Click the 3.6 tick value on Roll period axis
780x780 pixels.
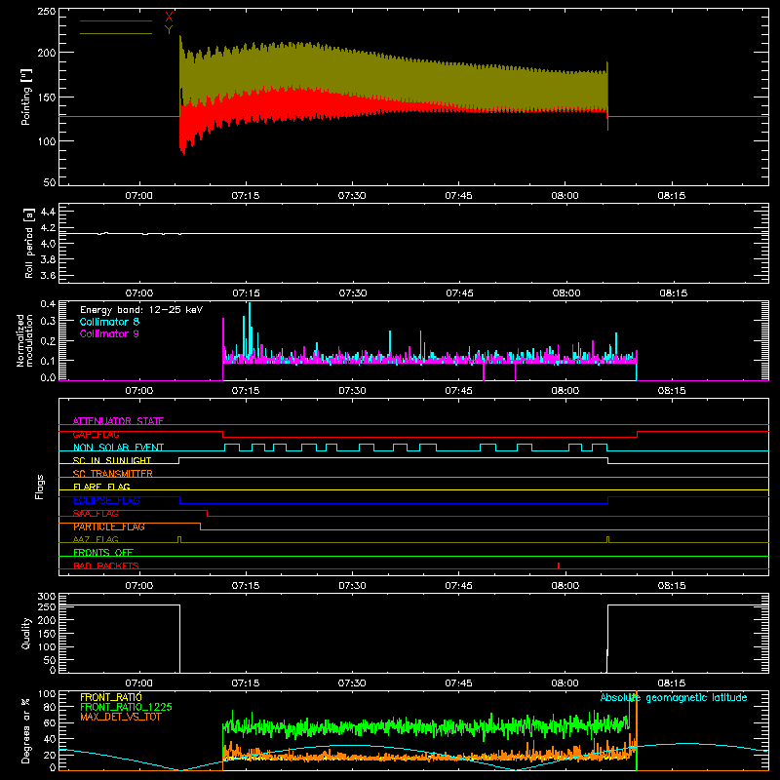tap(48, 275)
